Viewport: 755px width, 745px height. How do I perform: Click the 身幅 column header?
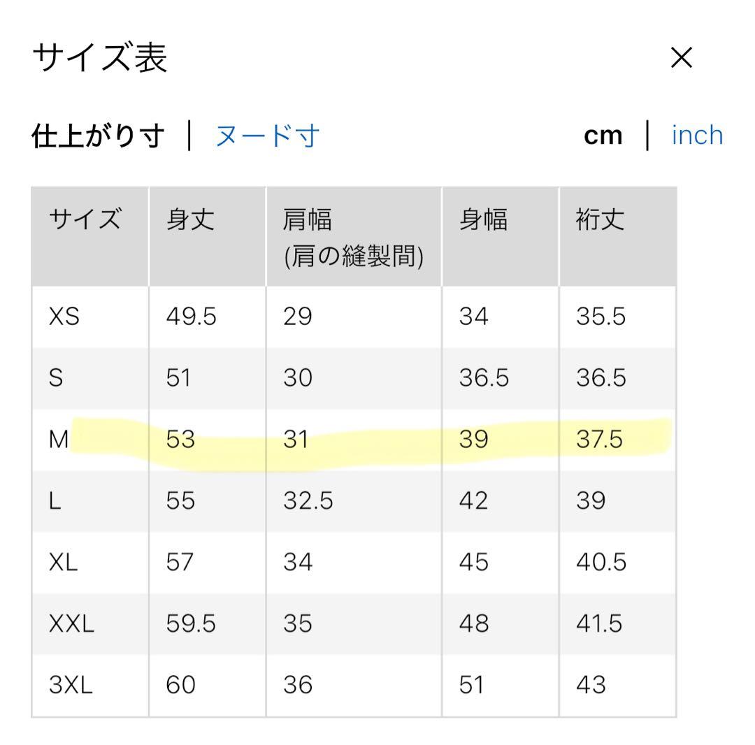(x=482, y=220)
